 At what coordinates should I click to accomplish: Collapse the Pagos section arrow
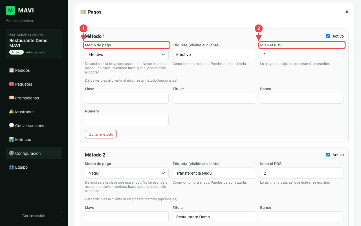coord(347,12)
